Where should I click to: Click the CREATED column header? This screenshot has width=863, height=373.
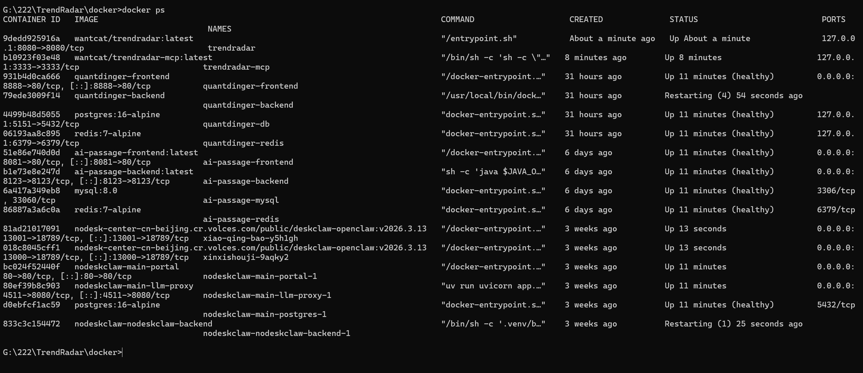point(586,19)
